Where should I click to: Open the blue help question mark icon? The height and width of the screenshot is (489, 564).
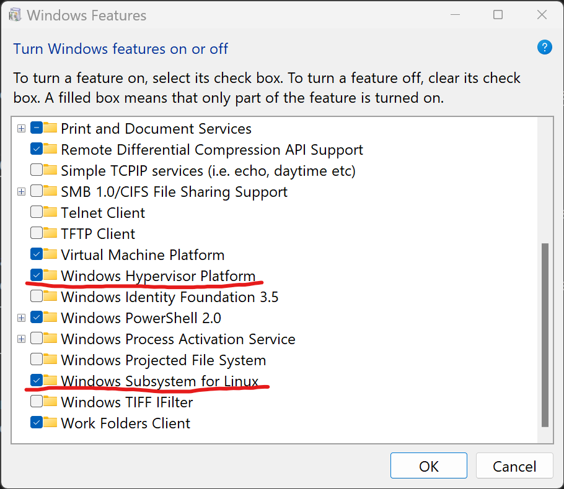[544, 48]
